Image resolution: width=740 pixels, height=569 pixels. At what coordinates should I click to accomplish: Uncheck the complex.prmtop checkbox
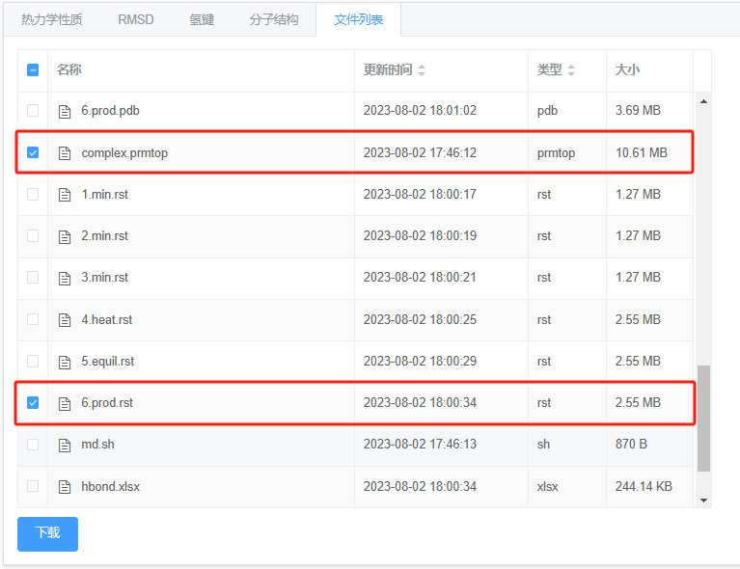point(33,152)
